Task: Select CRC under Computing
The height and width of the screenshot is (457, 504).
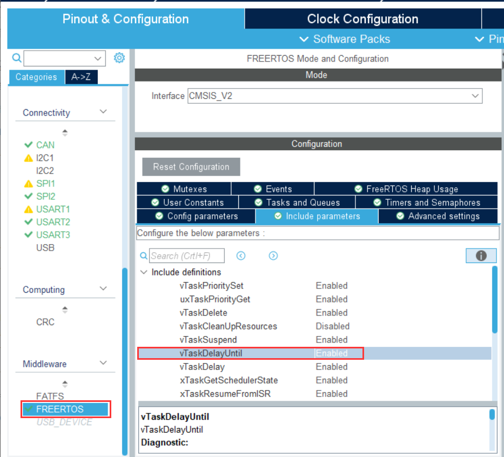Action: 45,322
